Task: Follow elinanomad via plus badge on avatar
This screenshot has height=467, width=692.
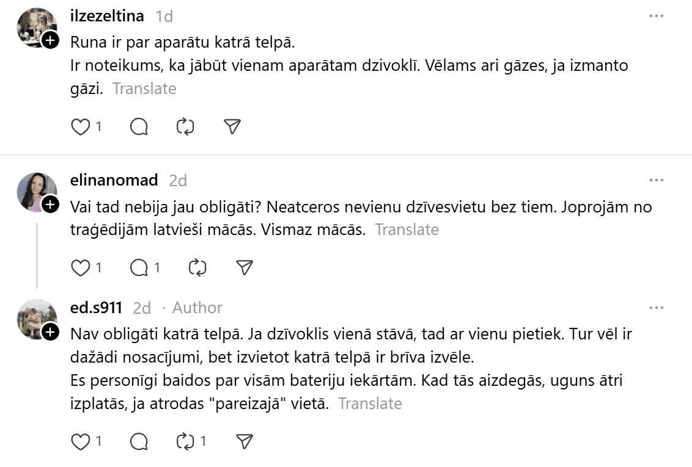Action: coord(50,205)
